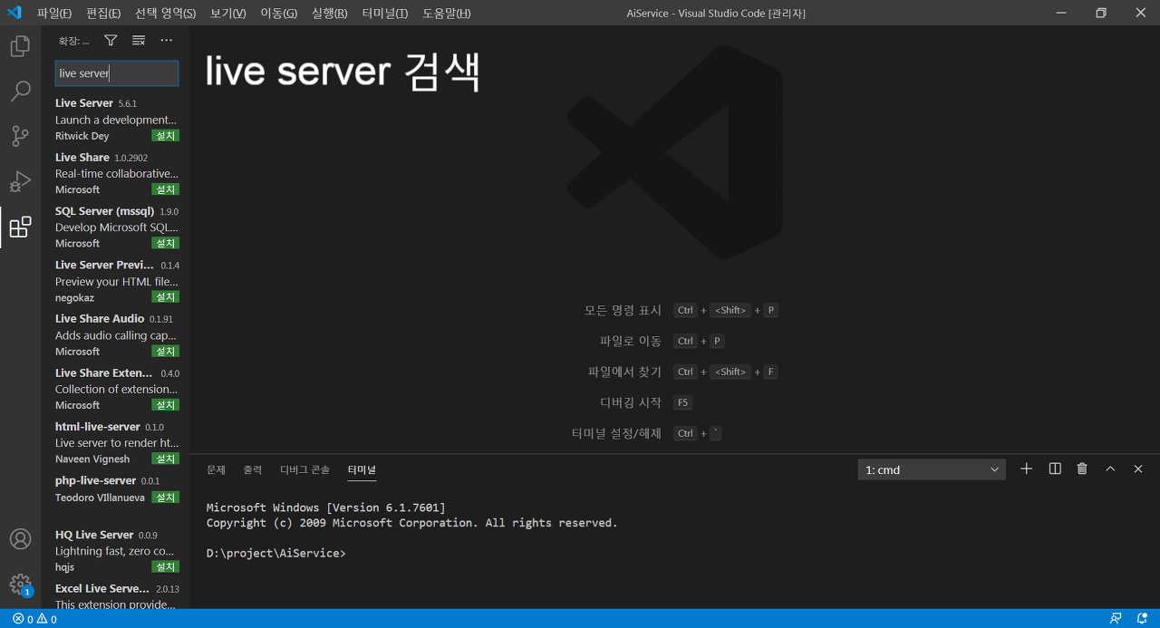This screenshot has width=1160, height=628.
Task: Switch to the 문제 panel tab
Action: 216,469
